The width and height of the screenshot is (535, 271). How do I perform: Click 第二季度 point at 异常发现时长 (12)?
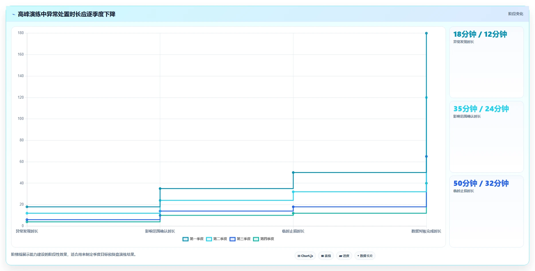27,213
